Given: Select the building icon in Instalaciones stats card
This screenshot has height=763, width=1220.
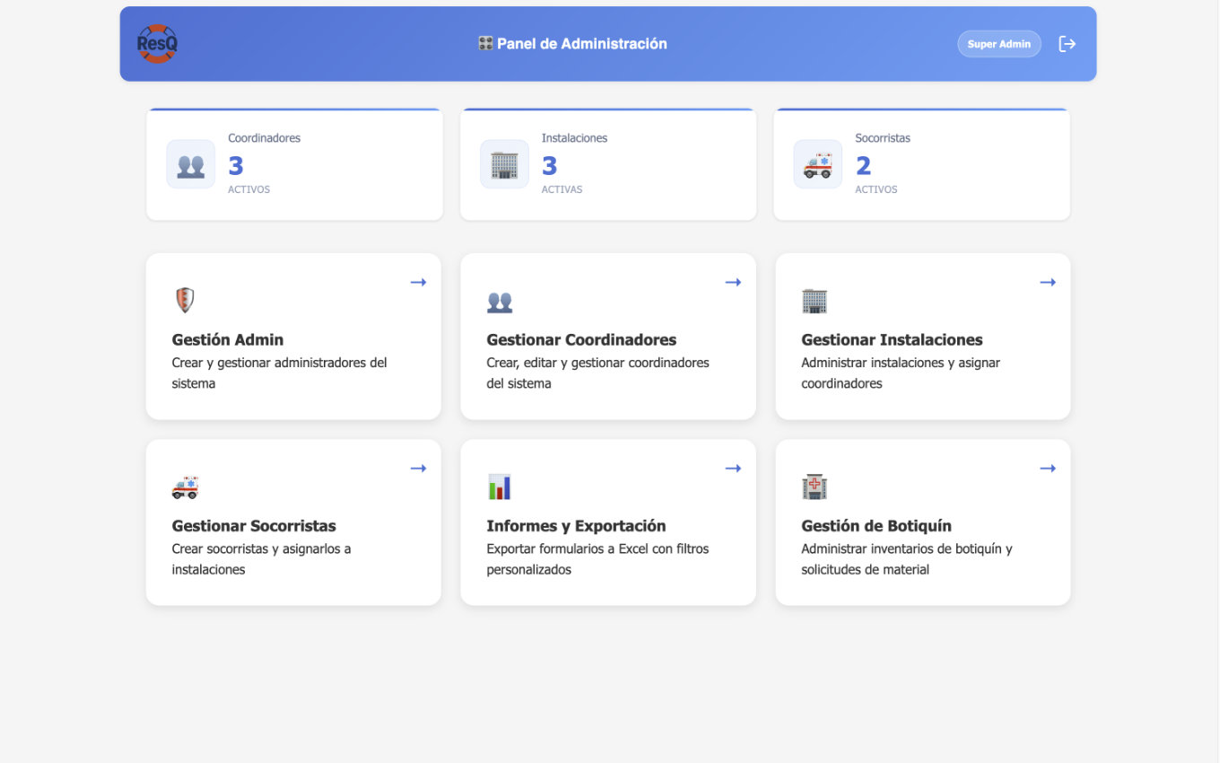Looking at the screenshot, I should click(x=504, y=164).
